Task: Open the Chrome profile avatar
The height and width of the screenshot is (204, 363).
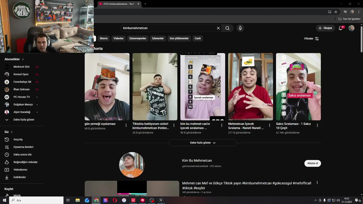Action: [x=352, y=12]
